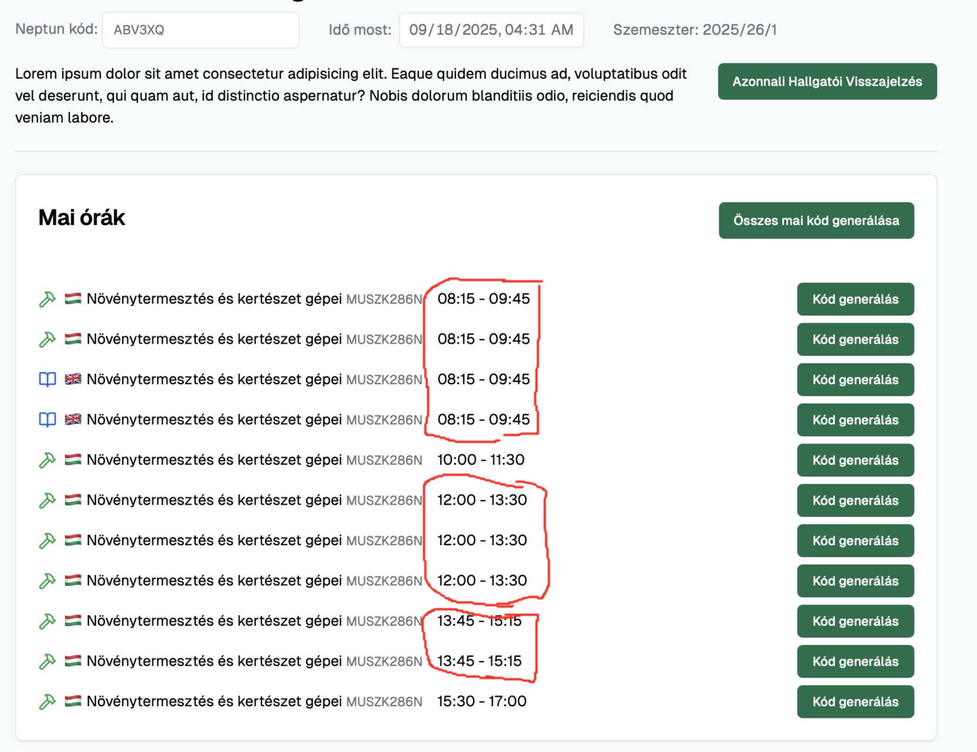Click the hammer icon in the last 12:00 - 13:30 row
The height and width of the screenshot is (752, 977).
coord(47,581)
